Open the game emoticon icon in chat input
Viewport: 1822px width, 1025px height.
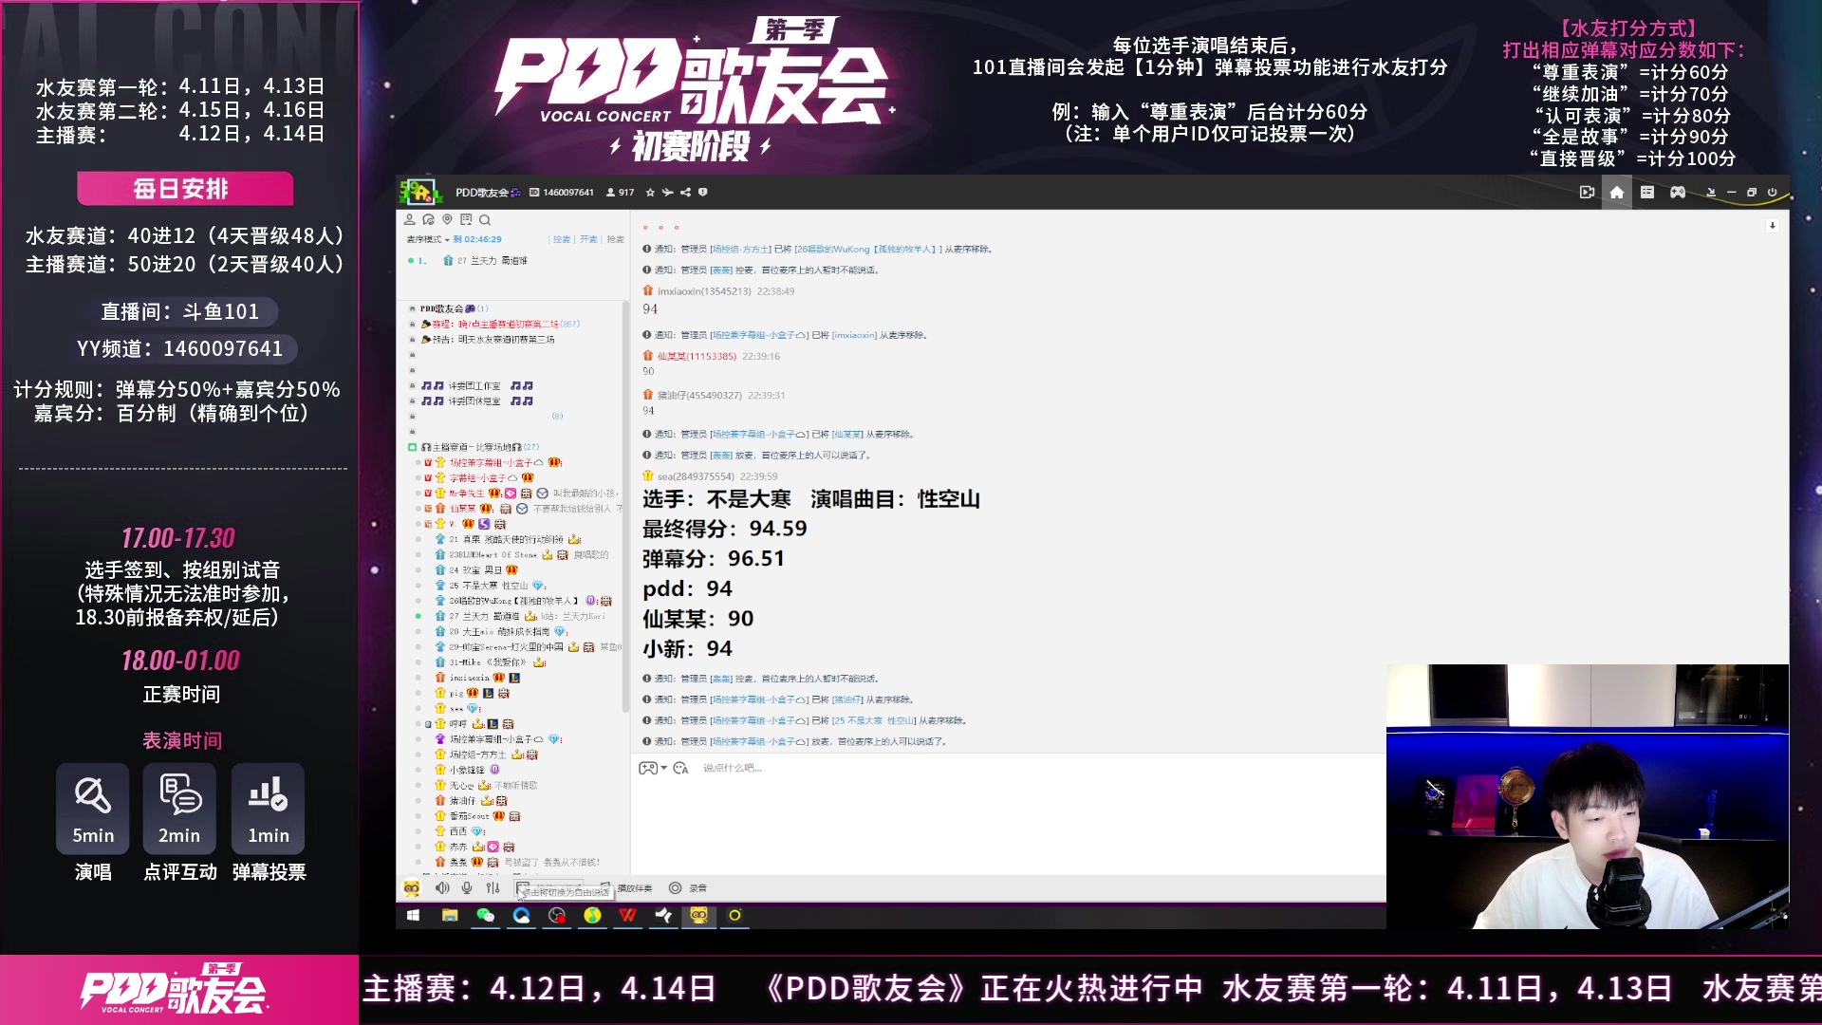click(648, 768)
